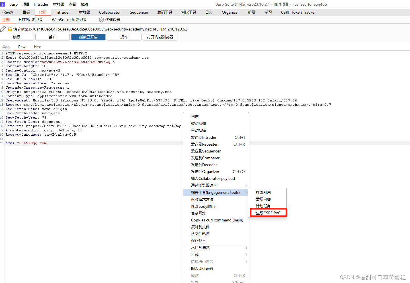This screenshot has width=410, height=283.
Task: Switch to the Raw view tab
Action: [22, 47]
